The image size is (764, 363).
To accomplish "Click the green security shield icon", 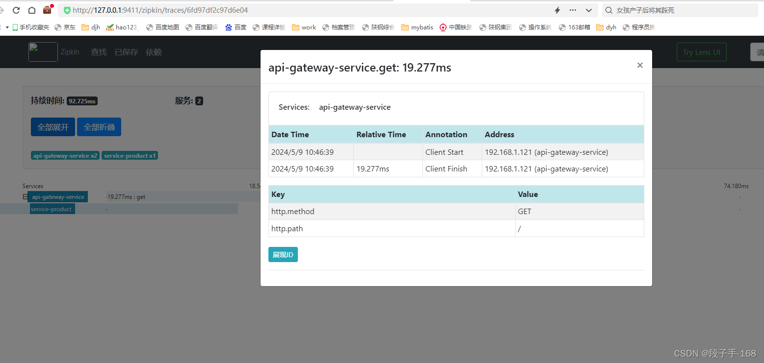I will [x=67, y=10].
